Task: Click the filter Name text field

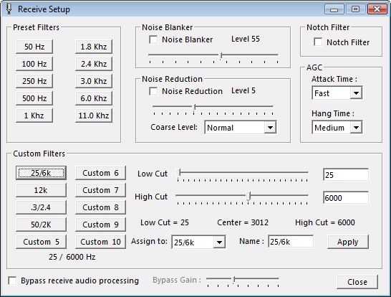Action: coord(291,242)
